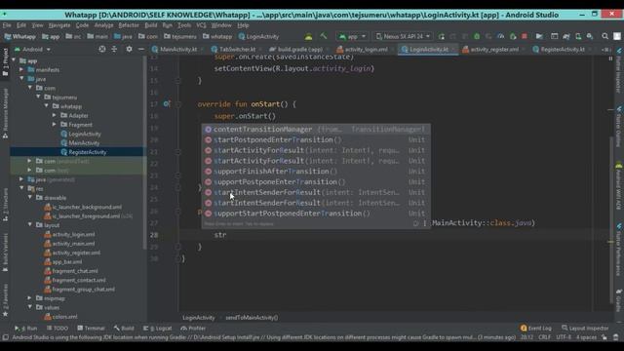Click the Debug app bug icon

[477, 36]
